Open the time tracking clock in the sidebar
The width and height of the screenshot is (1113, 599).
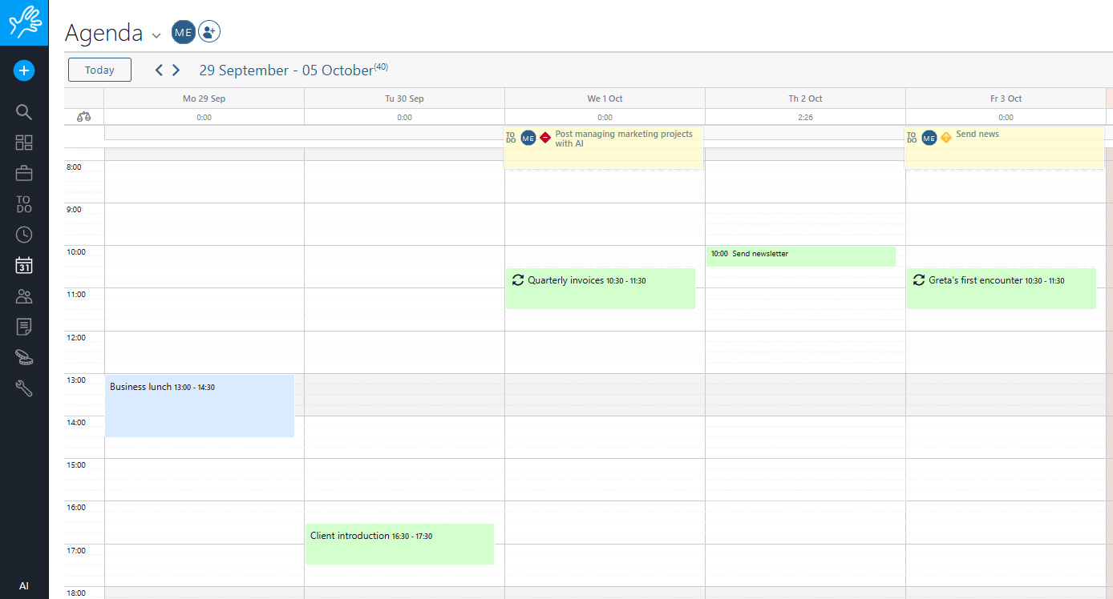click(23, 234)
